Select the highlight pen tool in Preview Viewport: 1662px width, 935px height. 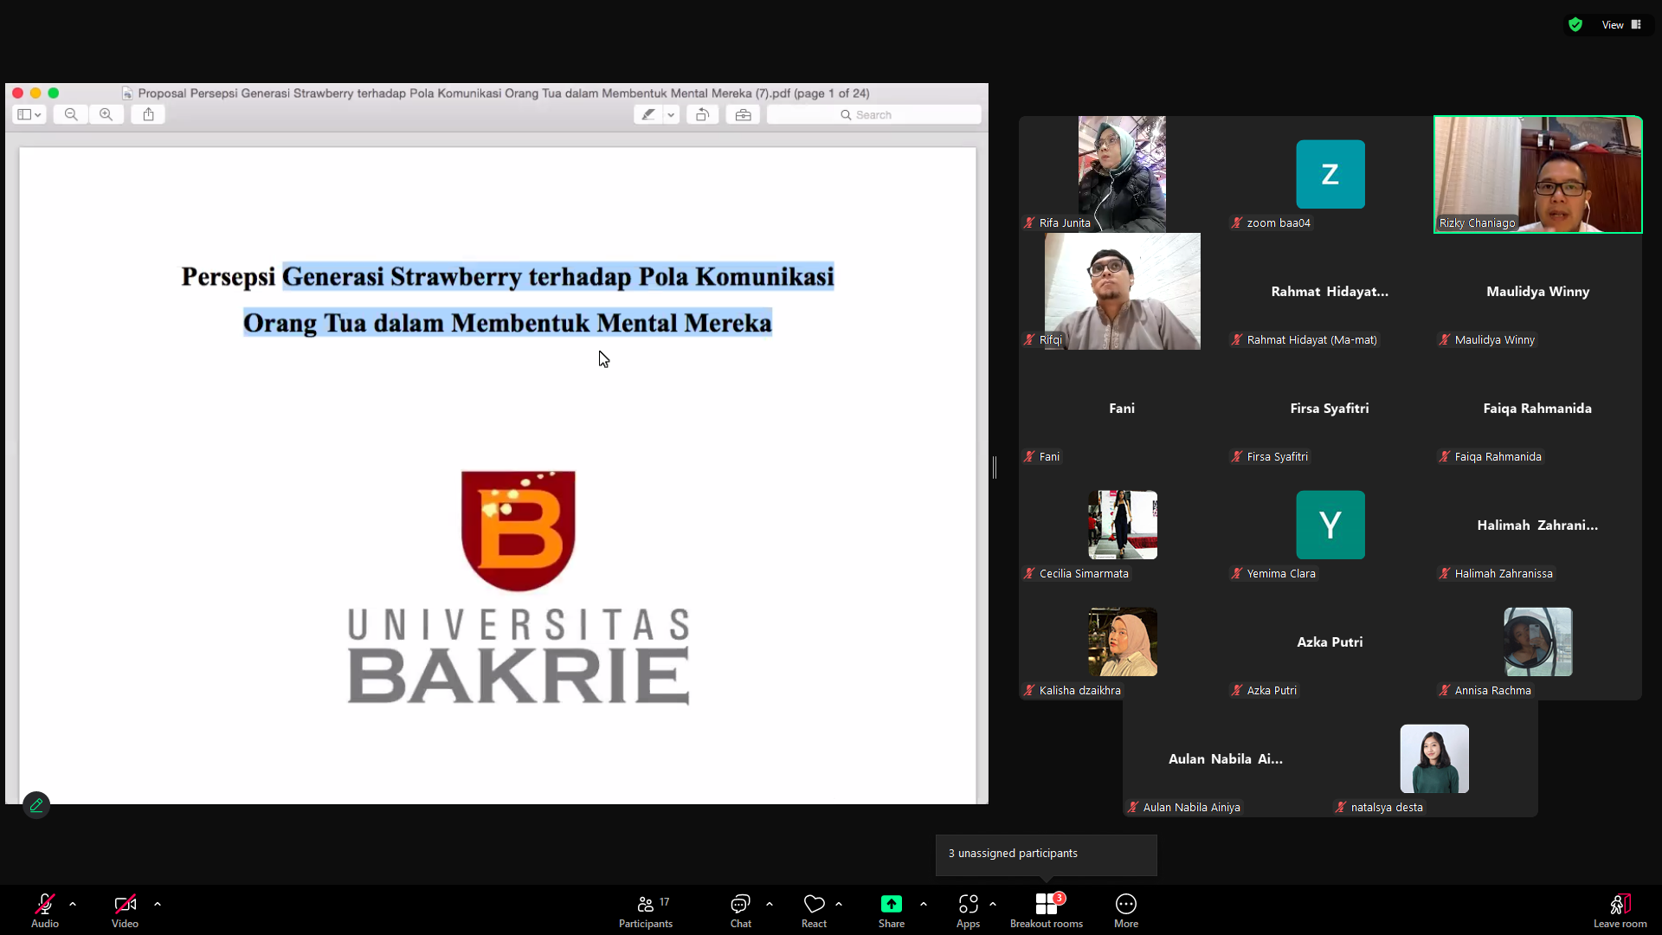(648, 114)
